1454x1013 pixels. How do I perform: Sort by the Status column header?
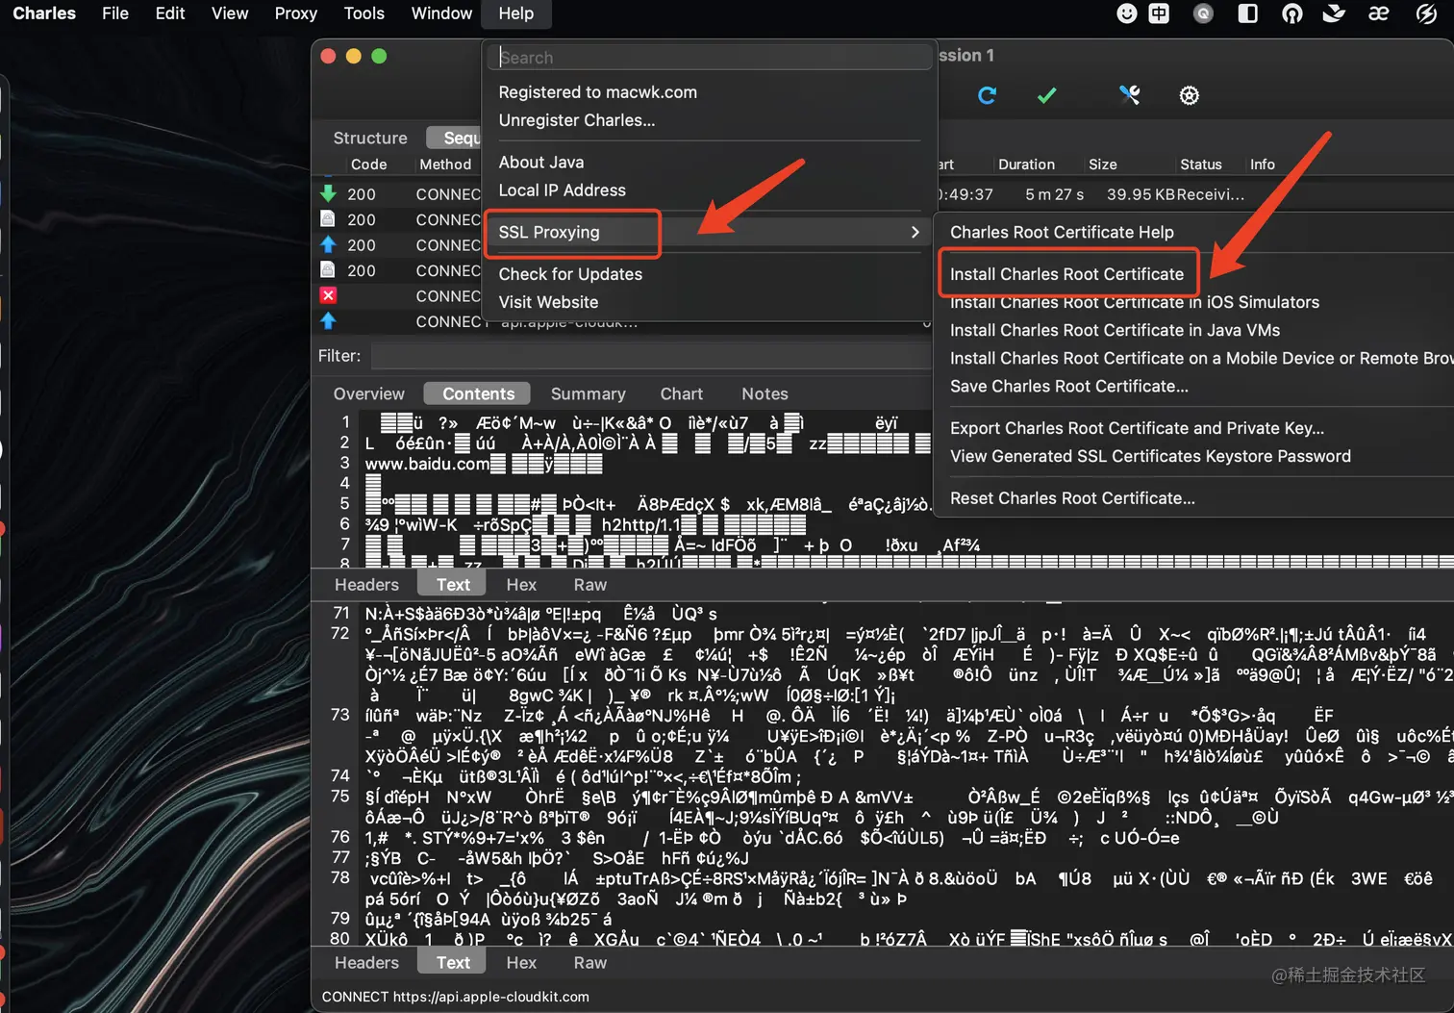pyautogui.click(x=1201, y=165)
